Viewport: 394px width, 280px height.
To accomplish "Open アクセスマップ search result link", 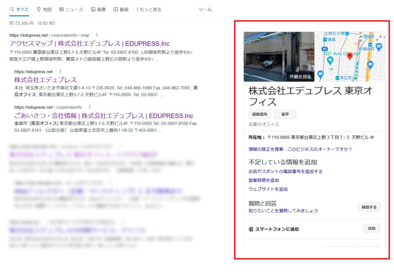I will coord(89,44).
